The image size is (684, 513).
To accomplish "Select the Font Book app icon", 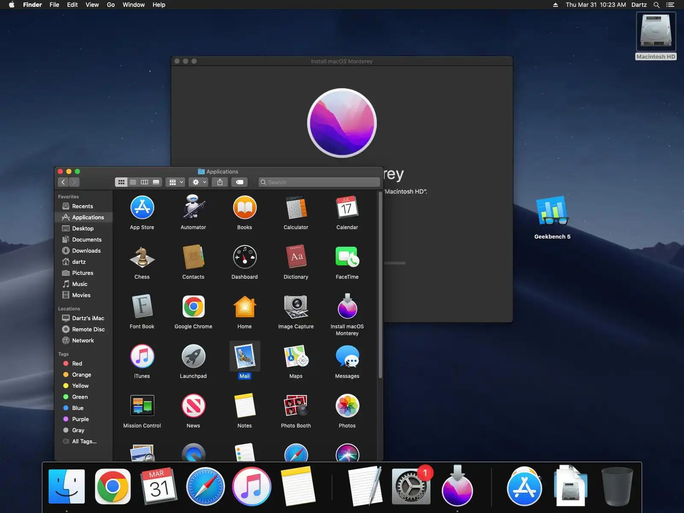I will [x=142, y=307].
